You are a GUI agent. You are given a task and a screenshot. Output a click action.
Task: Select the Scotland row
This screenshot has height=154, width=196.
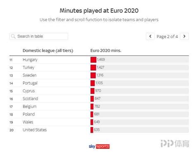tap(99, 99)
